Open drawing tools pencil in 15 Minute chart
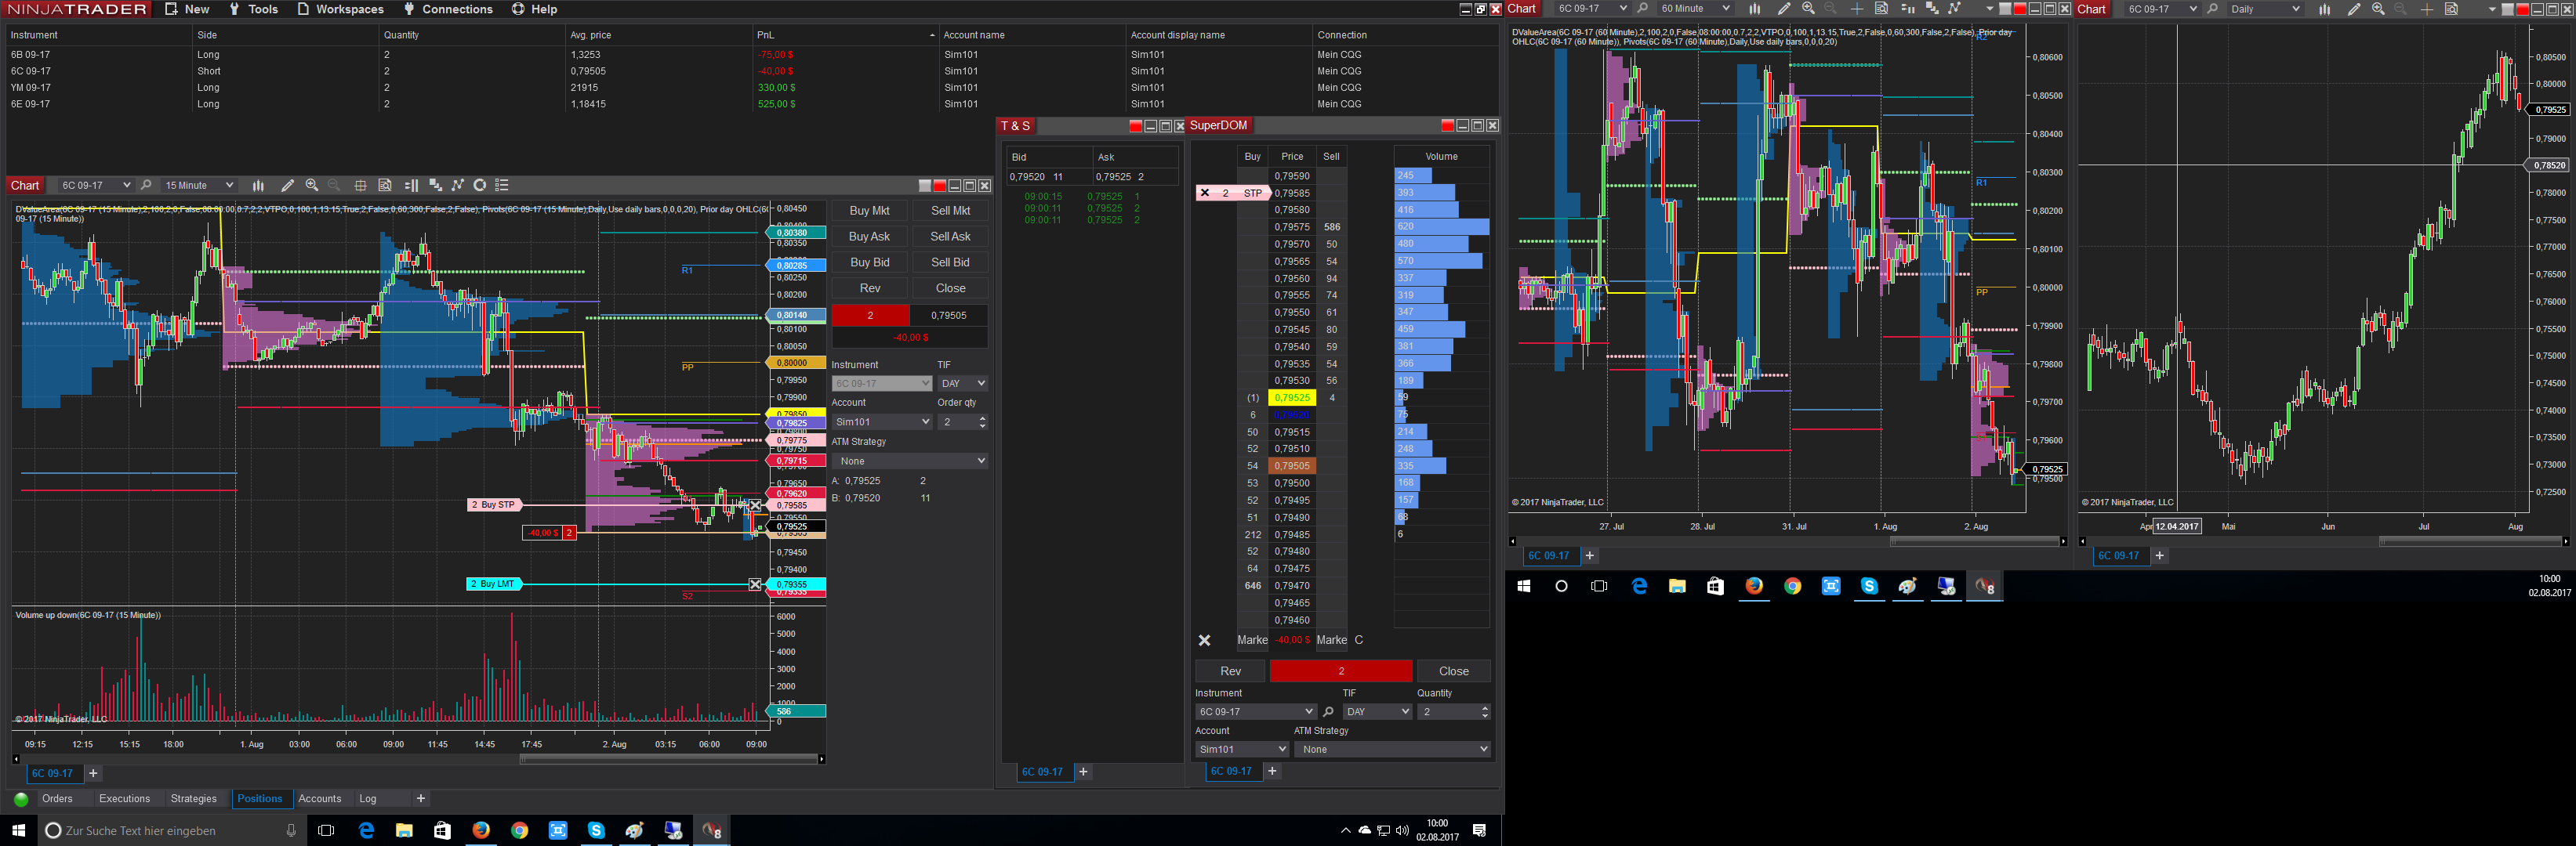The image size is (2576, 846). 287,185
